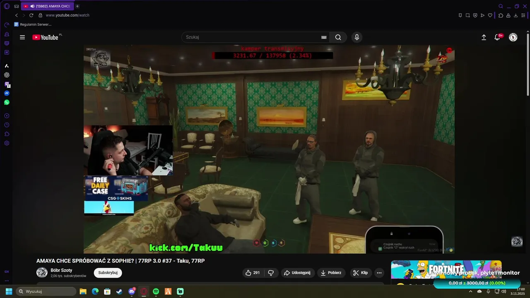Open the Bóbr Szoty channel avatar

(x=42, y=272)
